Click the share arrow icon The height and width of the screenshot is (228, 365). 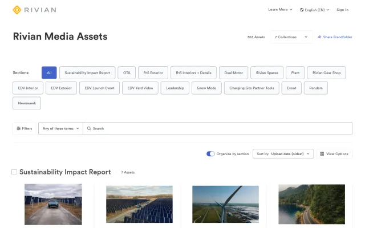pos(319,36)
